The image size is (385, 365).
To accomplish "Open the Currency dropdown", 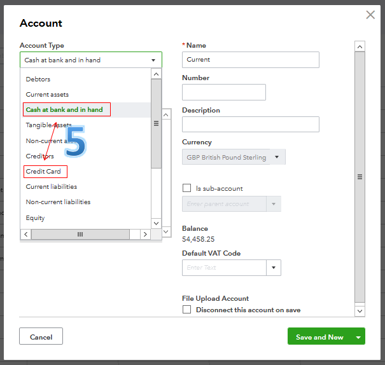I will tap(277, 157).
